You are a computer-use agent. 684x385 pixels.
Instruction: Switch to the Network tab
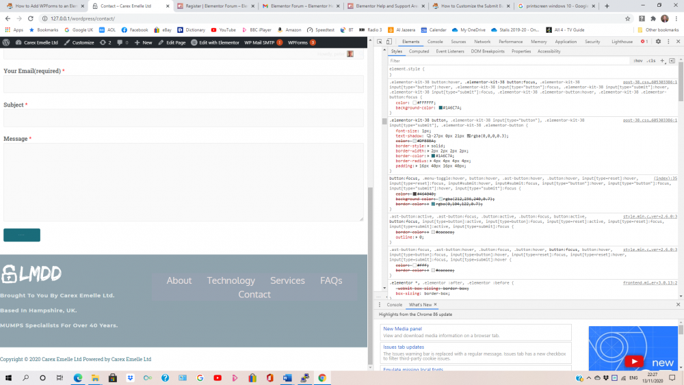(482, 42)
